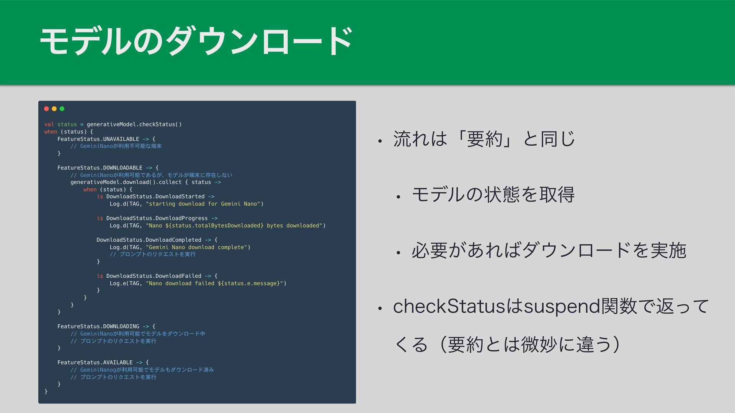Click FeatureStatus.DOWNLOADABLE in the code
This screenshot has height=413, width=735.
[100, 168]
